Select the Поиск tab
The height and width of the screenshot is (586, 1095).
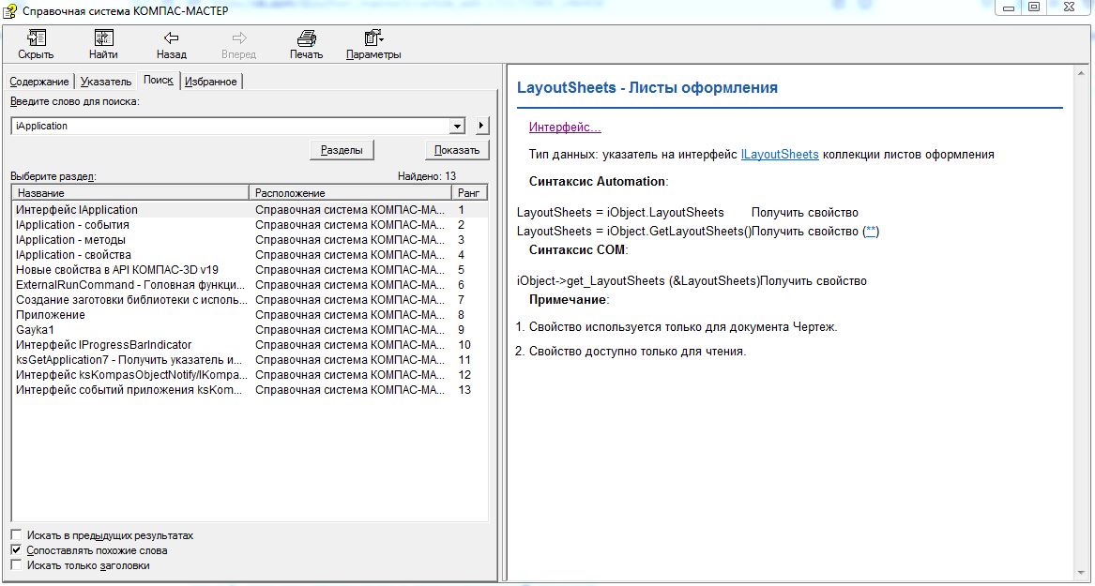point(159,81)
